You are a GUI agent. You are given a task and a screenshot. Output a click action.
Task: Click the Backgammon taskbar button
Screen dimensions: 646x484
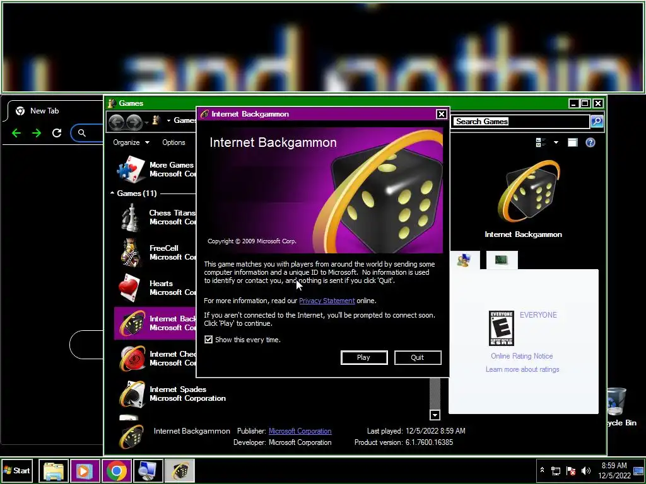(x=180, y=470)
